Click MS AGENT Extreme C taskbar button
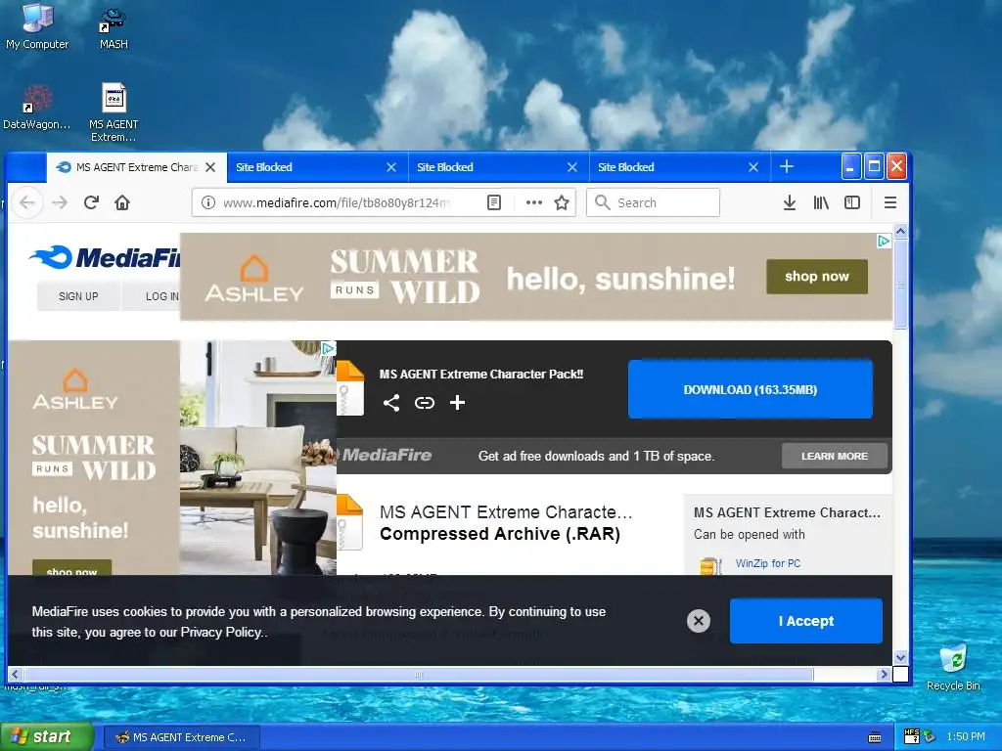 click(x=181, y=737)
